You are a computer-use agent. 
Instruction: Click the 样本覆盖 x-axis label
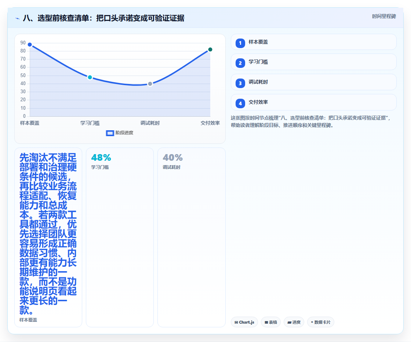click(30, 123)
